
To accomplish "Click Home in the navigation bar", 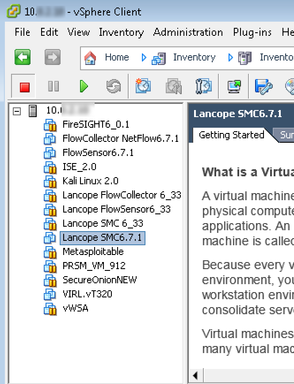I will pyautogui.click(x=117, y=57).
